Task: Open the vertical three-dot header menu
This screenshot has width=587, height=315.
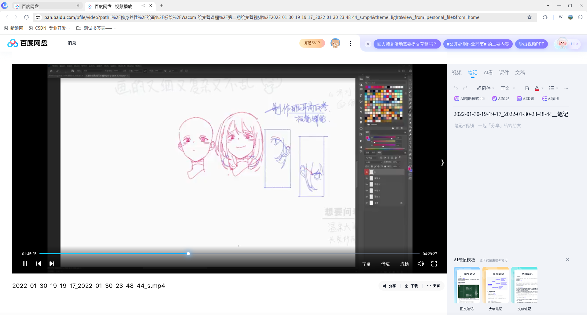Action: [x=350, y=43]
